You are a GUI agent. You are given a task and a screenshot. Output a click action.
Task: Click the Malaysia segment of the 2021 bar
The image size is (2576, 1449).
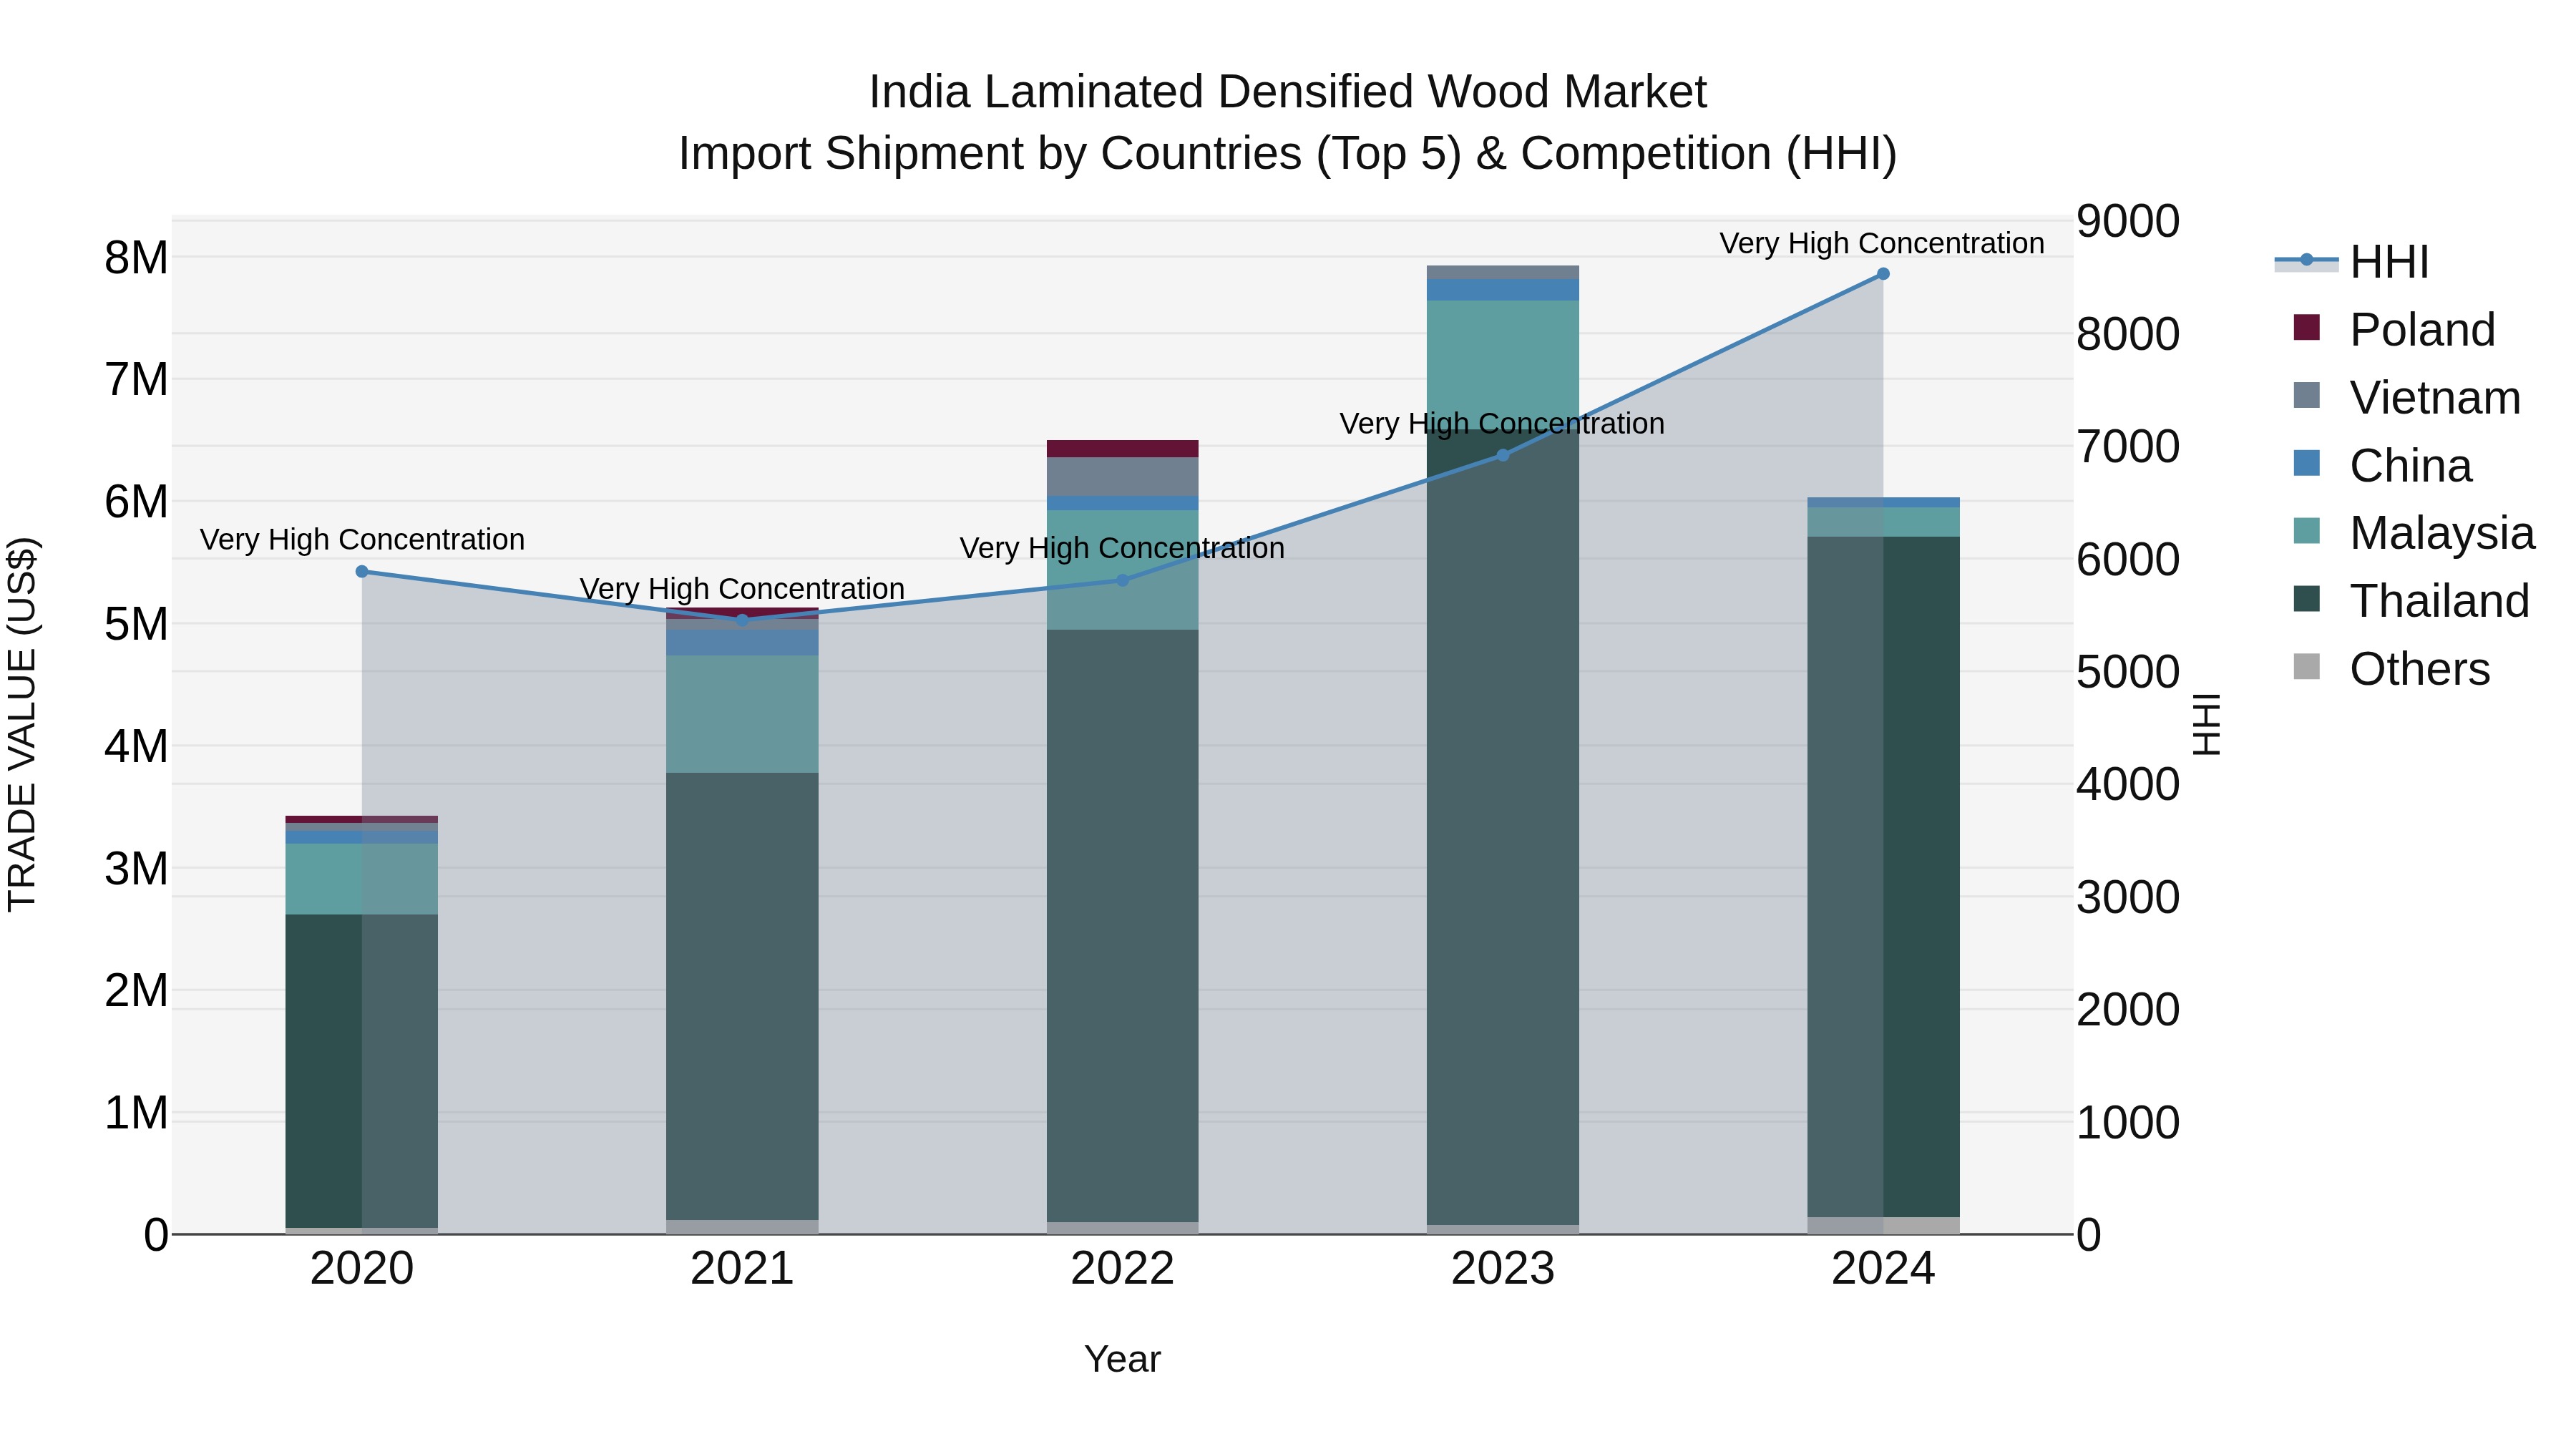[742, 714]
